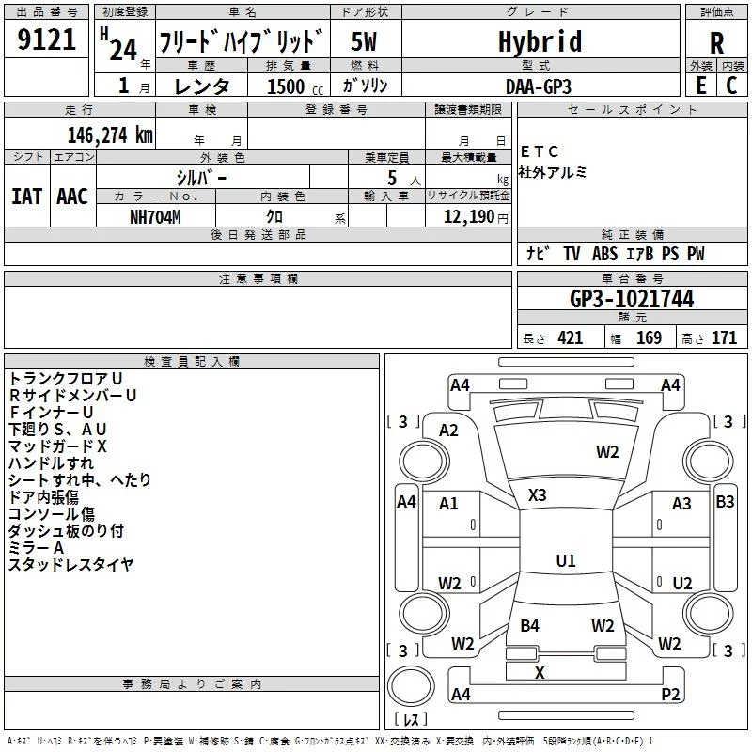Click the 検査員記入欄 section header
Image resolution: width=752 pixels, height=752 pixels.
point(192,362)
